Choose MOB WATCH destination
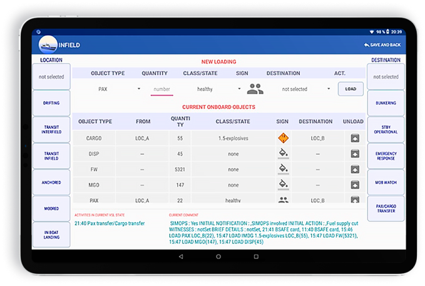The width and height of the screenshot is (425, 286). [386, 183]
